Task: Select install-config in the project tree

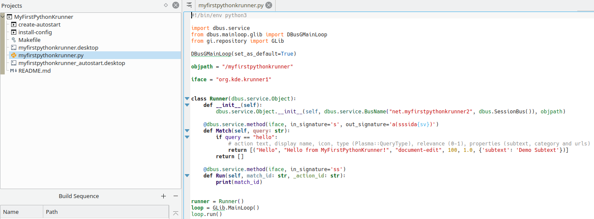Action: (35, 33)
